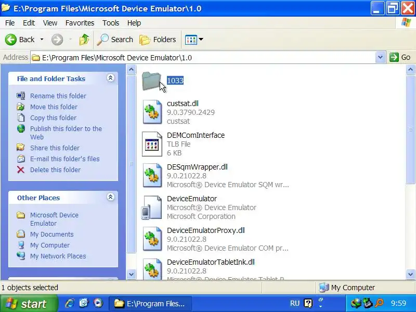Image resolution: width=416 pixels, height=312 pixels.
Task: Select the custsat.dll file icon
Action: [x=152, y=112]
